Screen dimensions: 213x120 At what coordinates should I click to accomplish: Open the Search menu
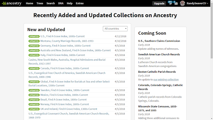(x=51, y=3)
